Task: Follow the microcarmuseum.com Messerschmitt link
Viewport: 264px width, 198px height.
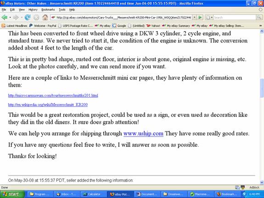Action: [x=53, y=95]
